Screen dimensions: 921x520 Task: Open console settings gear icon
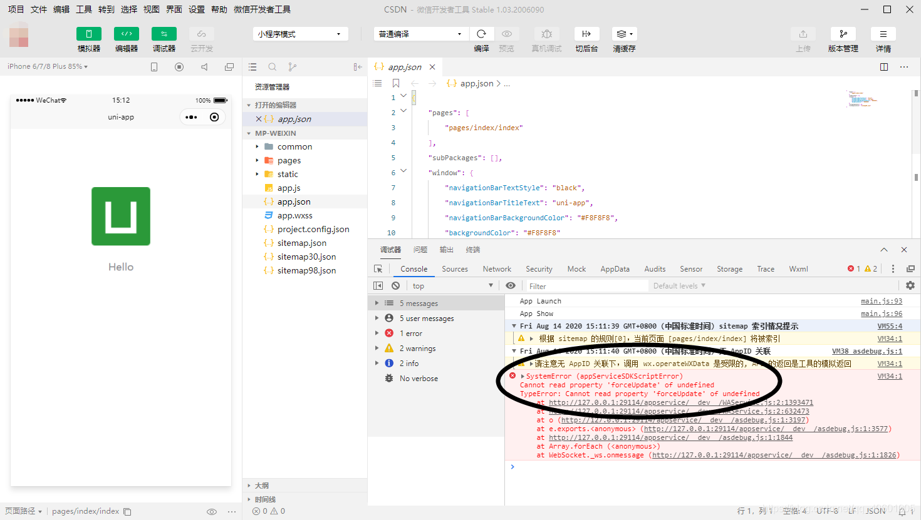point(910,285)
